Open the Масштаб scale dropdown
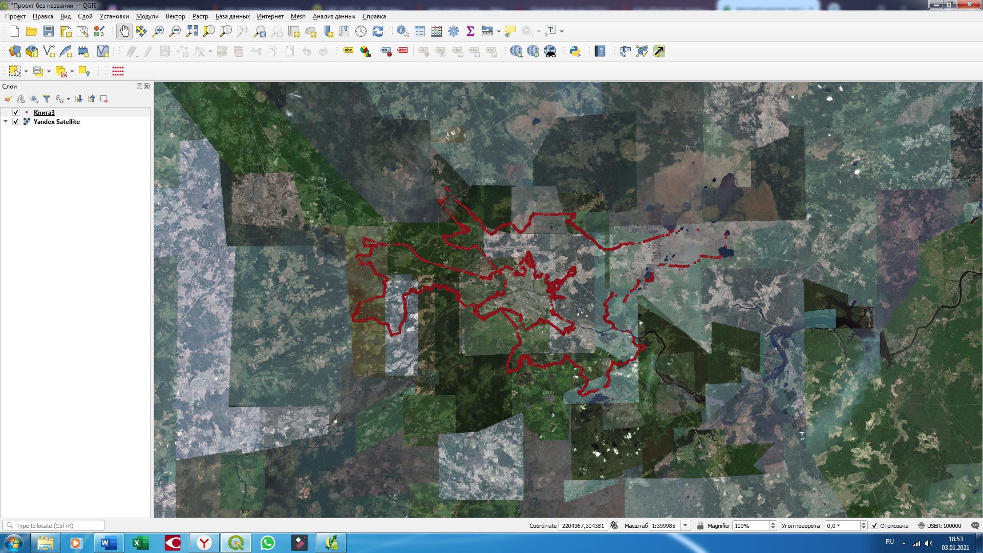Viewport: 983px width, 553px height. coord(685,526)
